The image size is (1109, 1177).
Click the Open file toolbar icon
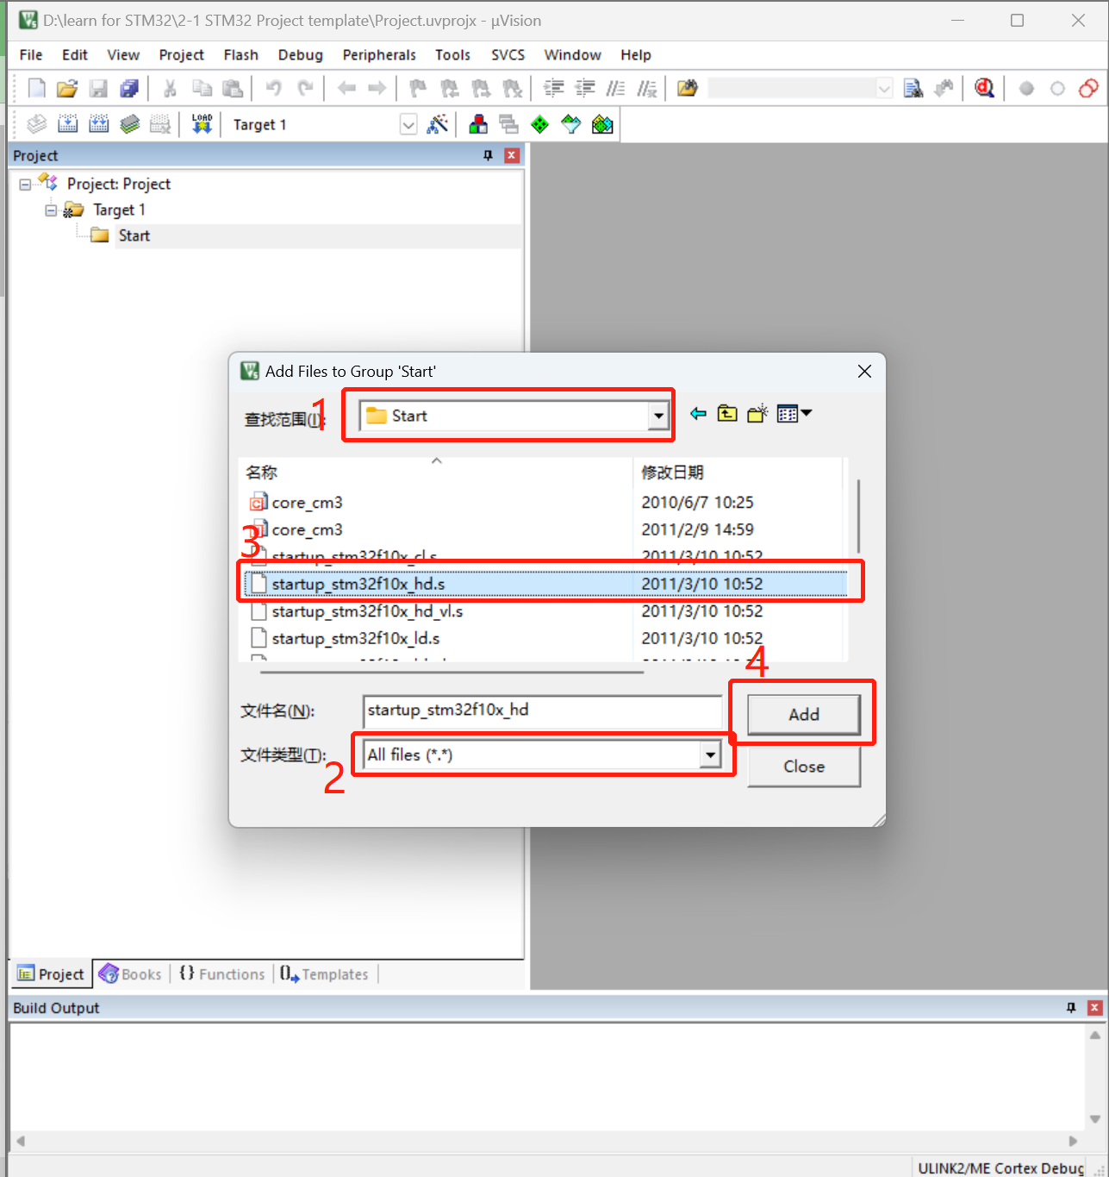tap(67, 88)
